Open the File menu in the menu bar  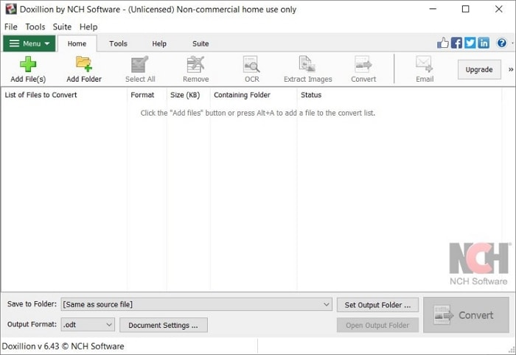(x=11, y=27)
